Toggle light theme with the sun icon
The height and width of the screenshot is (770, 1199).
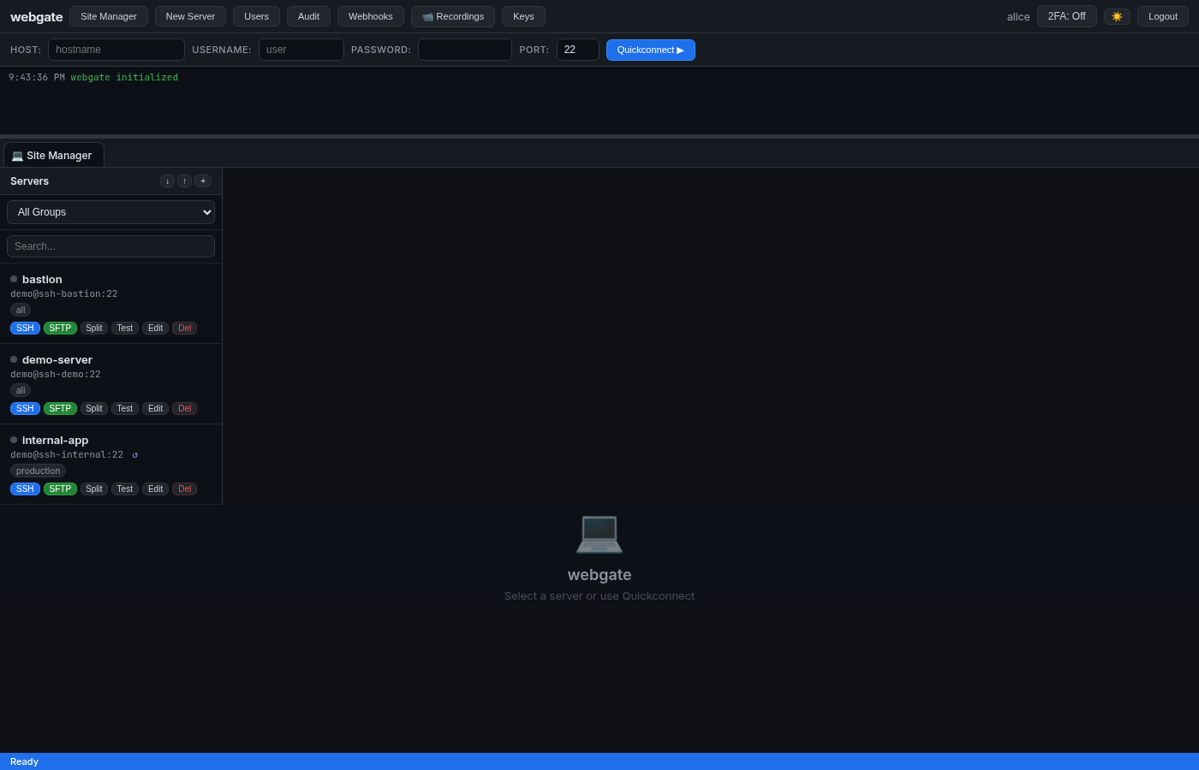[1117, 16]
